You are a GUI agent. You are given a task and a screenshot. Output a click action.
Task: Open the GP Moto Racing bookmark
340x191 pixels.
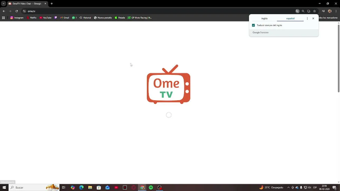[139, 18]
